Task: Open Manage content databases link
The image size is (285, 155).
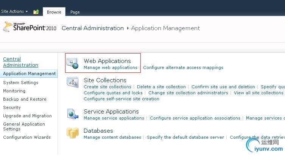Action: tap(112, 137)
